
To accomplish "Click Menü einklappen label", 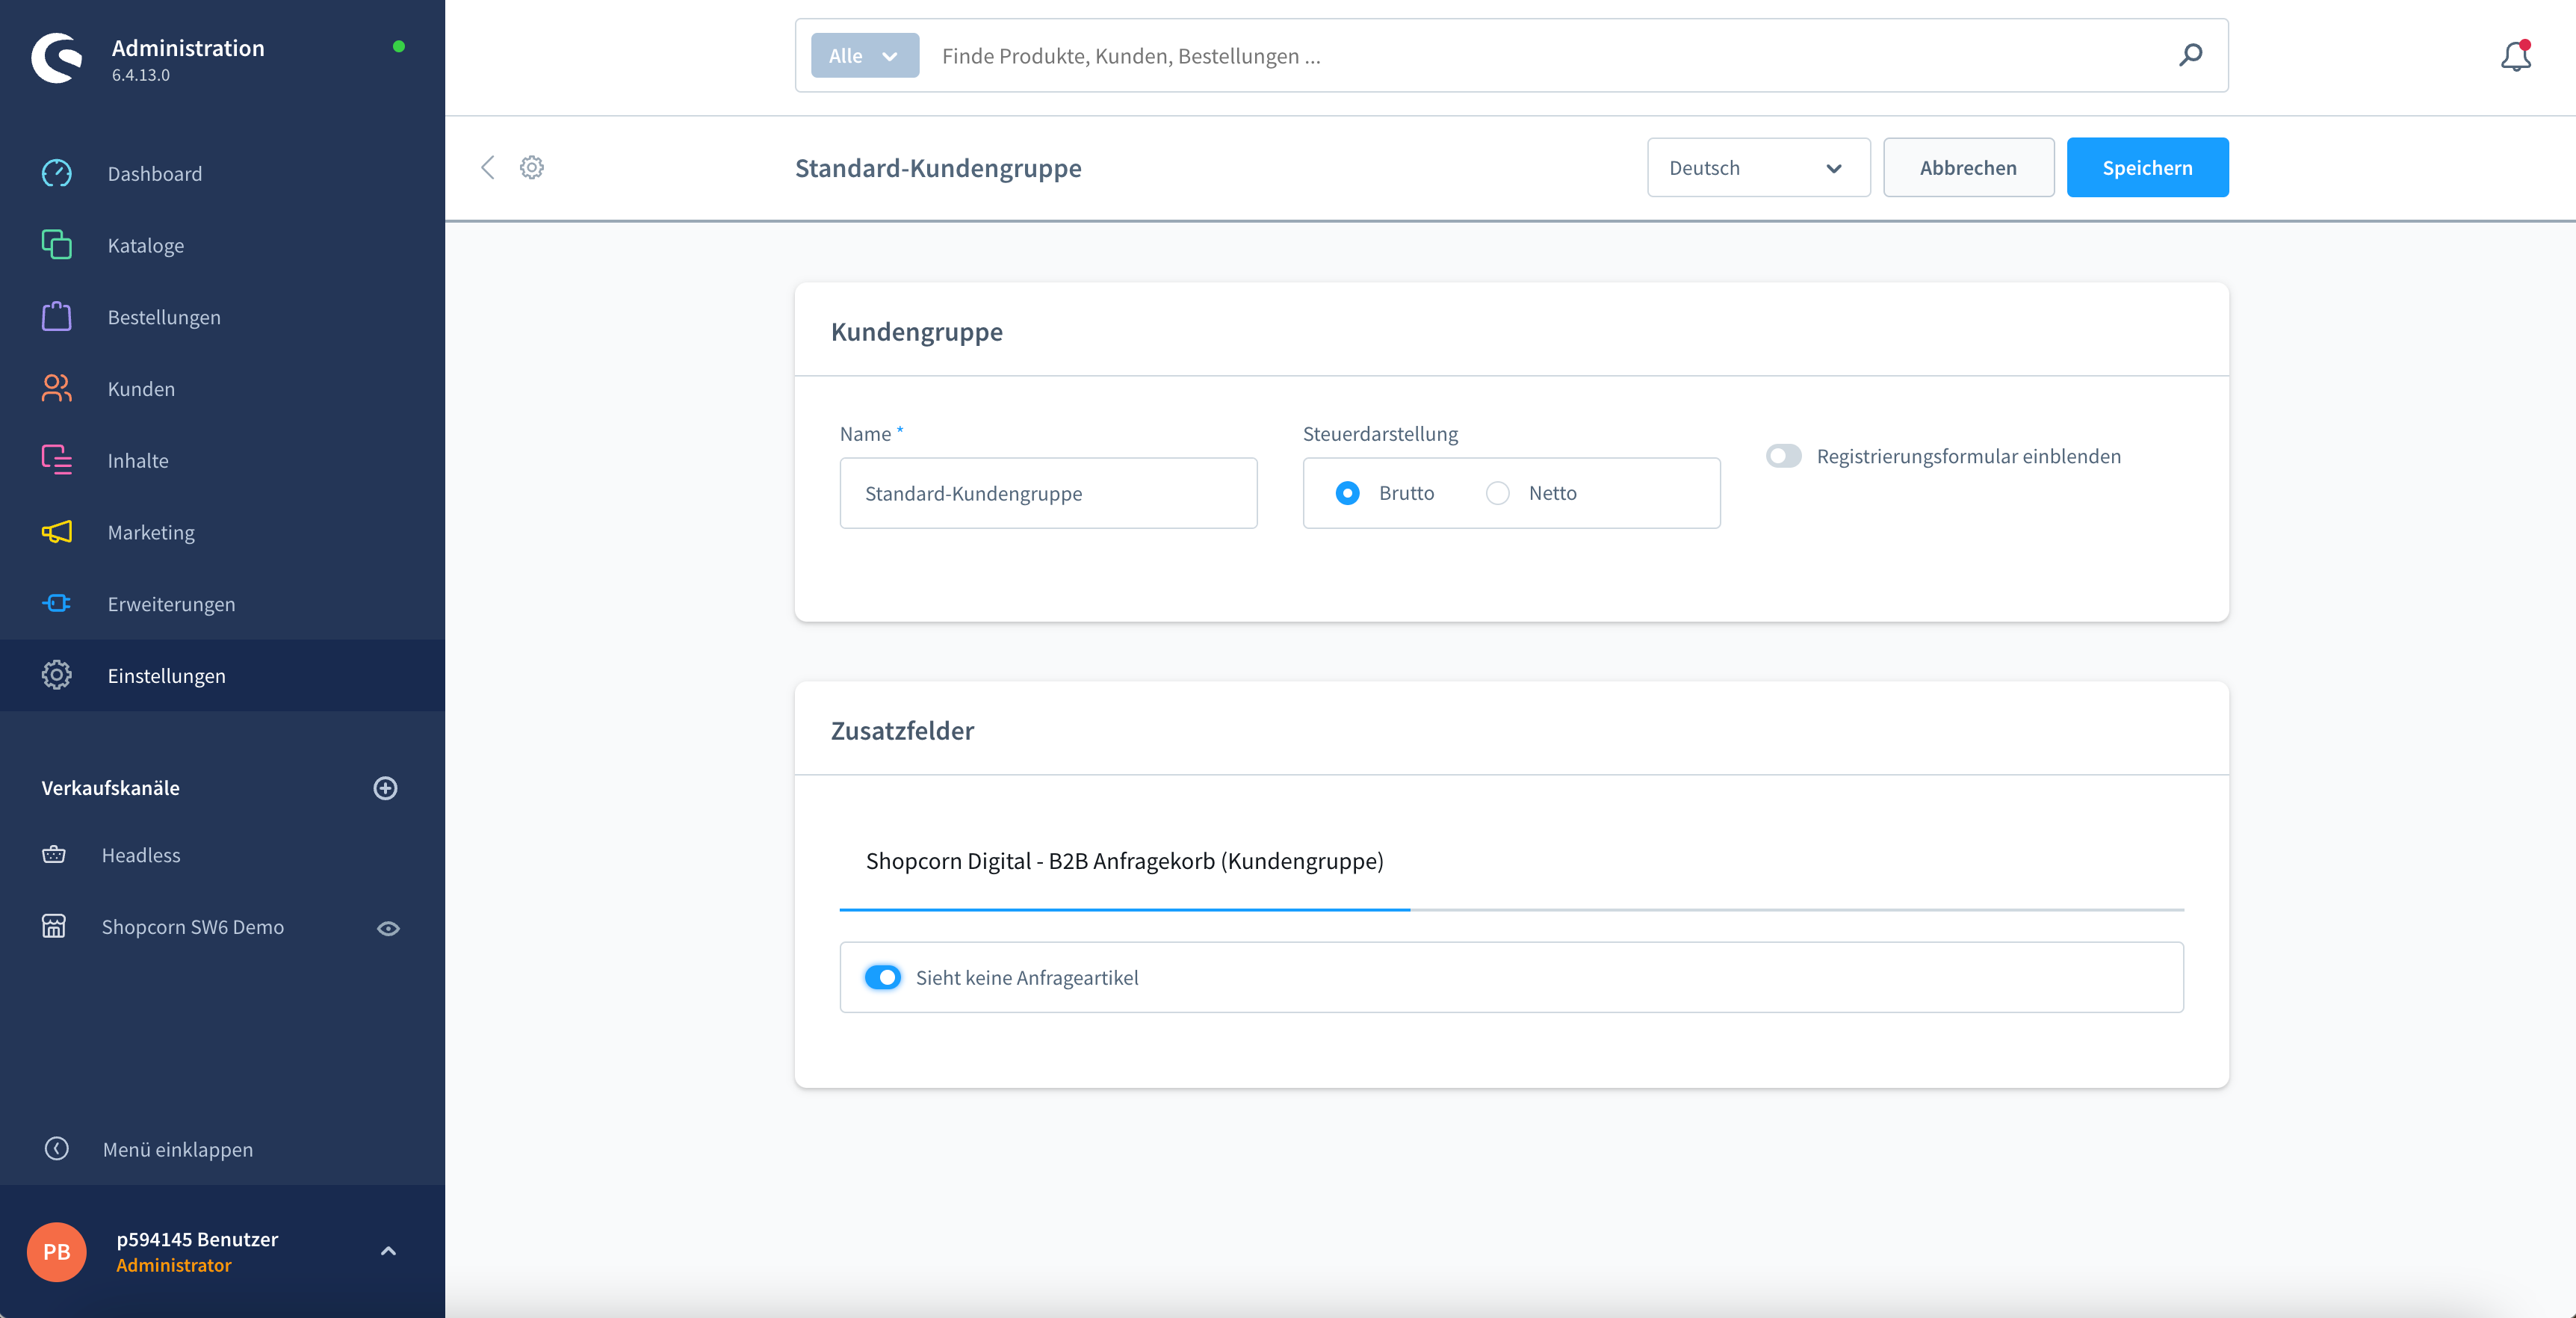I will 178,1149.
